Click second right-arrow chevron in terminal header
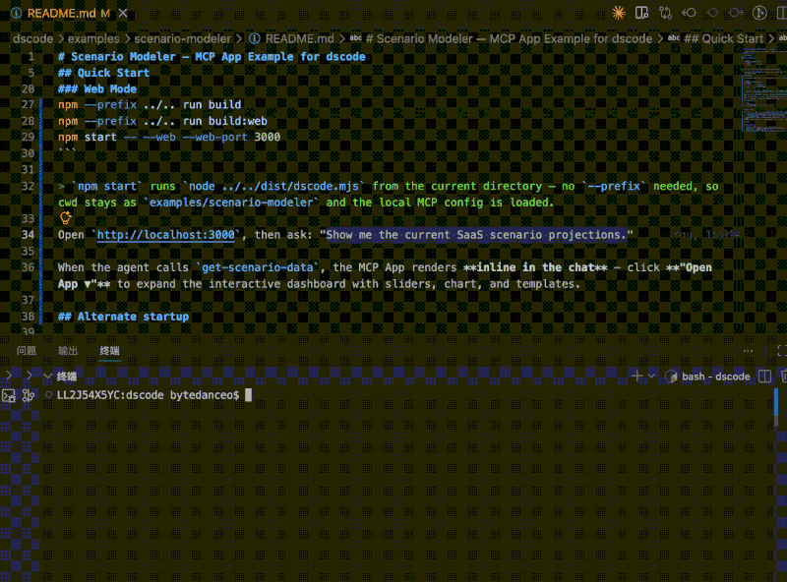 (x=29, y=376)
